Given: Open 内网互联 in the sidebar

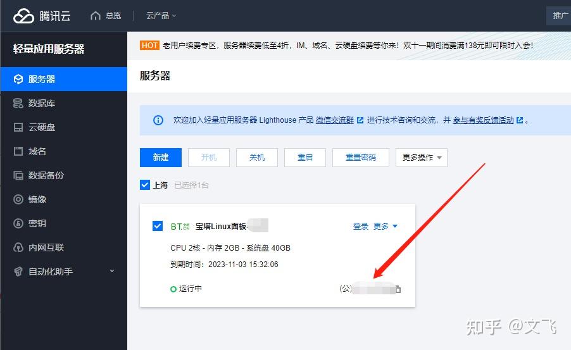Looking at the screenshot, I should [64, 247].
